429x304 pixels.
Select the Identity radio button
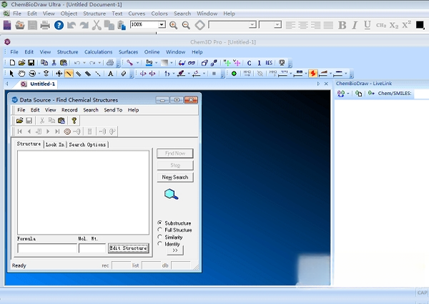(160, 243)
